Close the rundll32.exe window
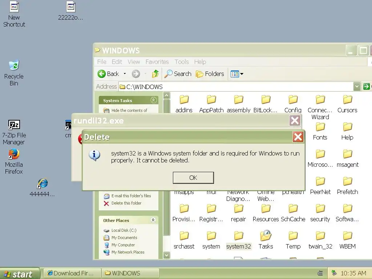 [x=295, y=121]
